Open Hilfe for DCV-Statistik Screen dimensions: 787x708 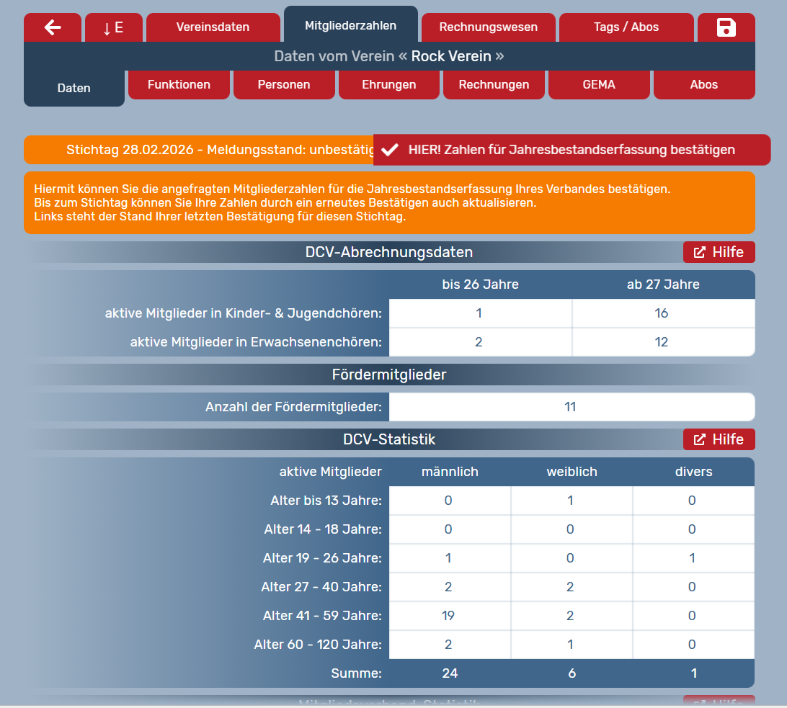tap(719, 439)
